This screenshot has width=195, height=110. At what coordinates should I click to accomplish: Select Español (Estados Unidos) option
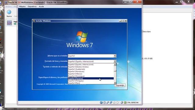[x=91, y=67]
